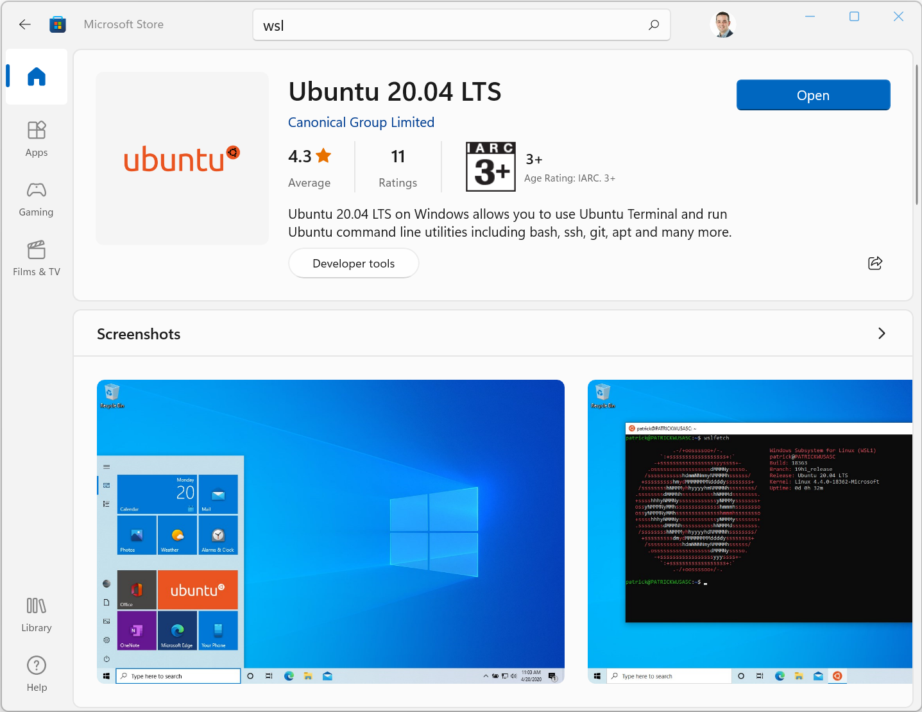922x712 pixels.
Task: Click the share icon
Action: click(875, 263)
